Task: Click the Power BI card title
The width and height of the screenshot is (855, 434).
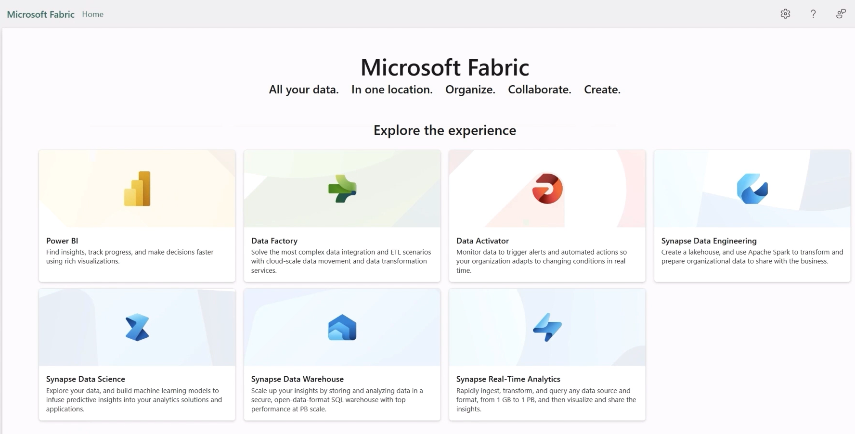Action: [62, 241]
